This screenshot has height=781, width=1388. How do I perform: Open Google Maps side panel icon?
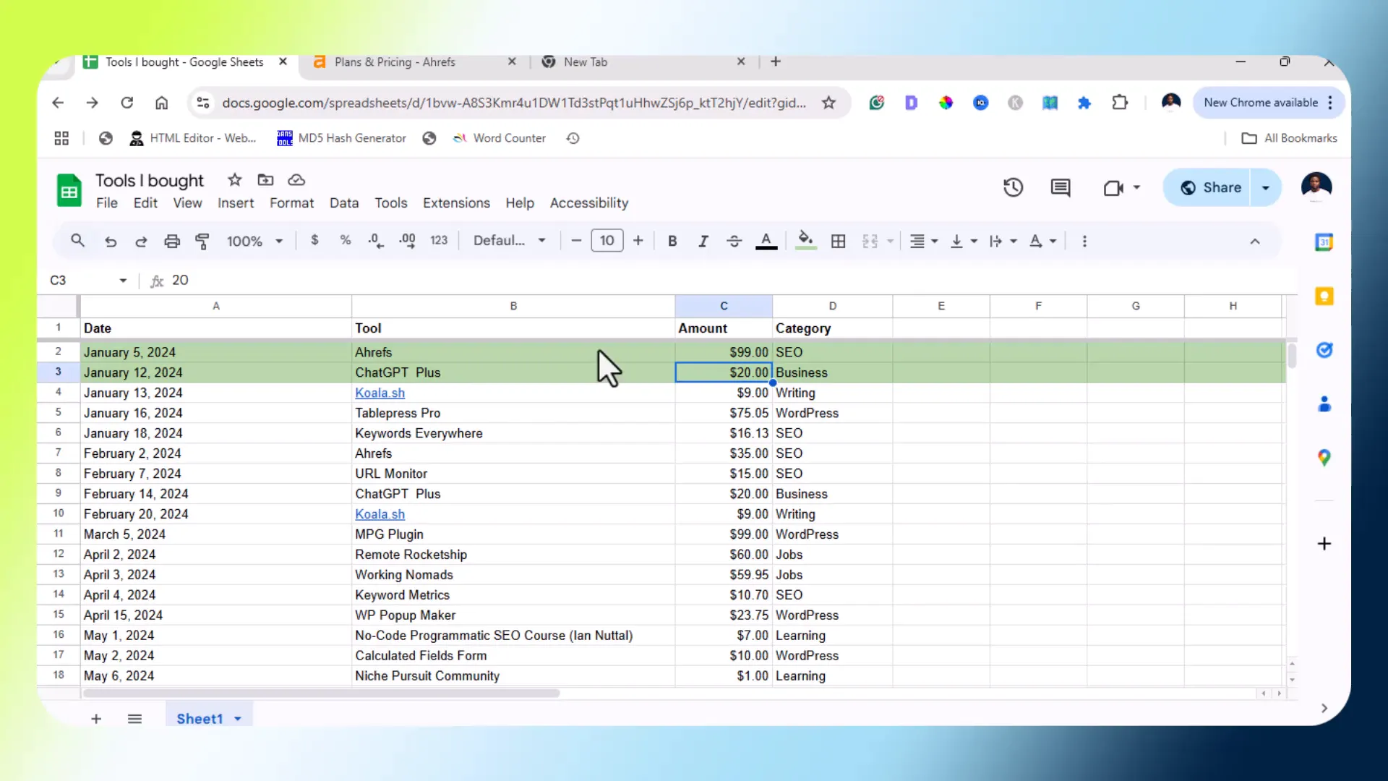point(1324,458)
